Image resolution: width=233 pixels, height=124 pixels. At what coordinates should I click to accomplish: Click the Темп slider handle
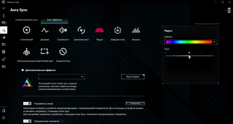pos(189,57)
